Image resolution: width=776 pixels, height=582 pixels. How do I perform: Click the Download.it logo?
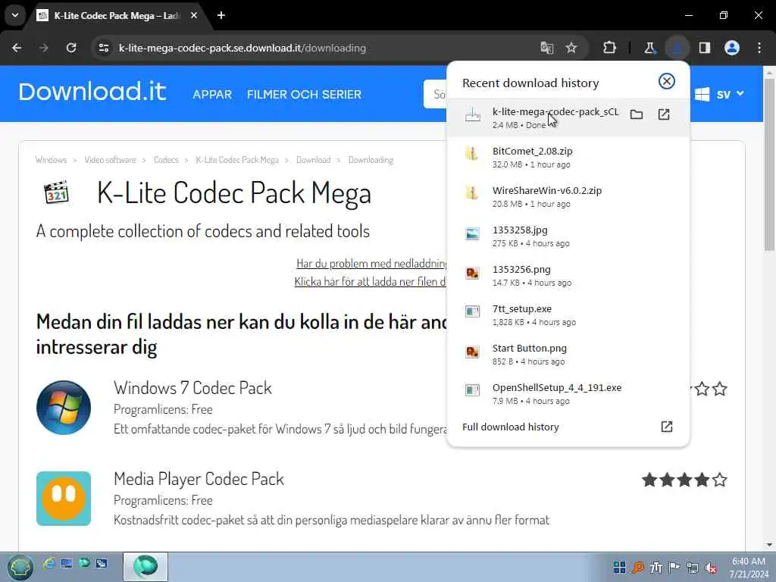tap(92, 92)
